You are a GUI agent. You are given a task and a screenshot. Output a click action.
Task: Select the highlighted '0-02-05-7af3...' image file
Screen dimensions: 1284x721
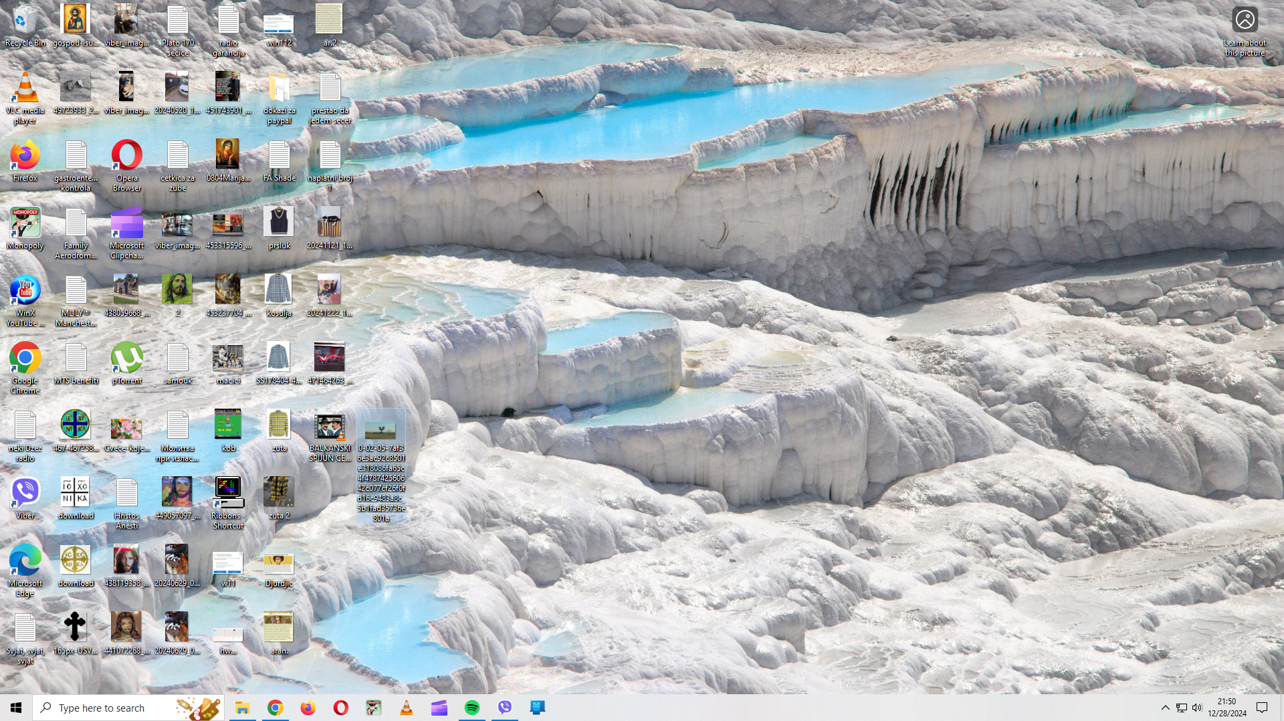pos(381,467)
